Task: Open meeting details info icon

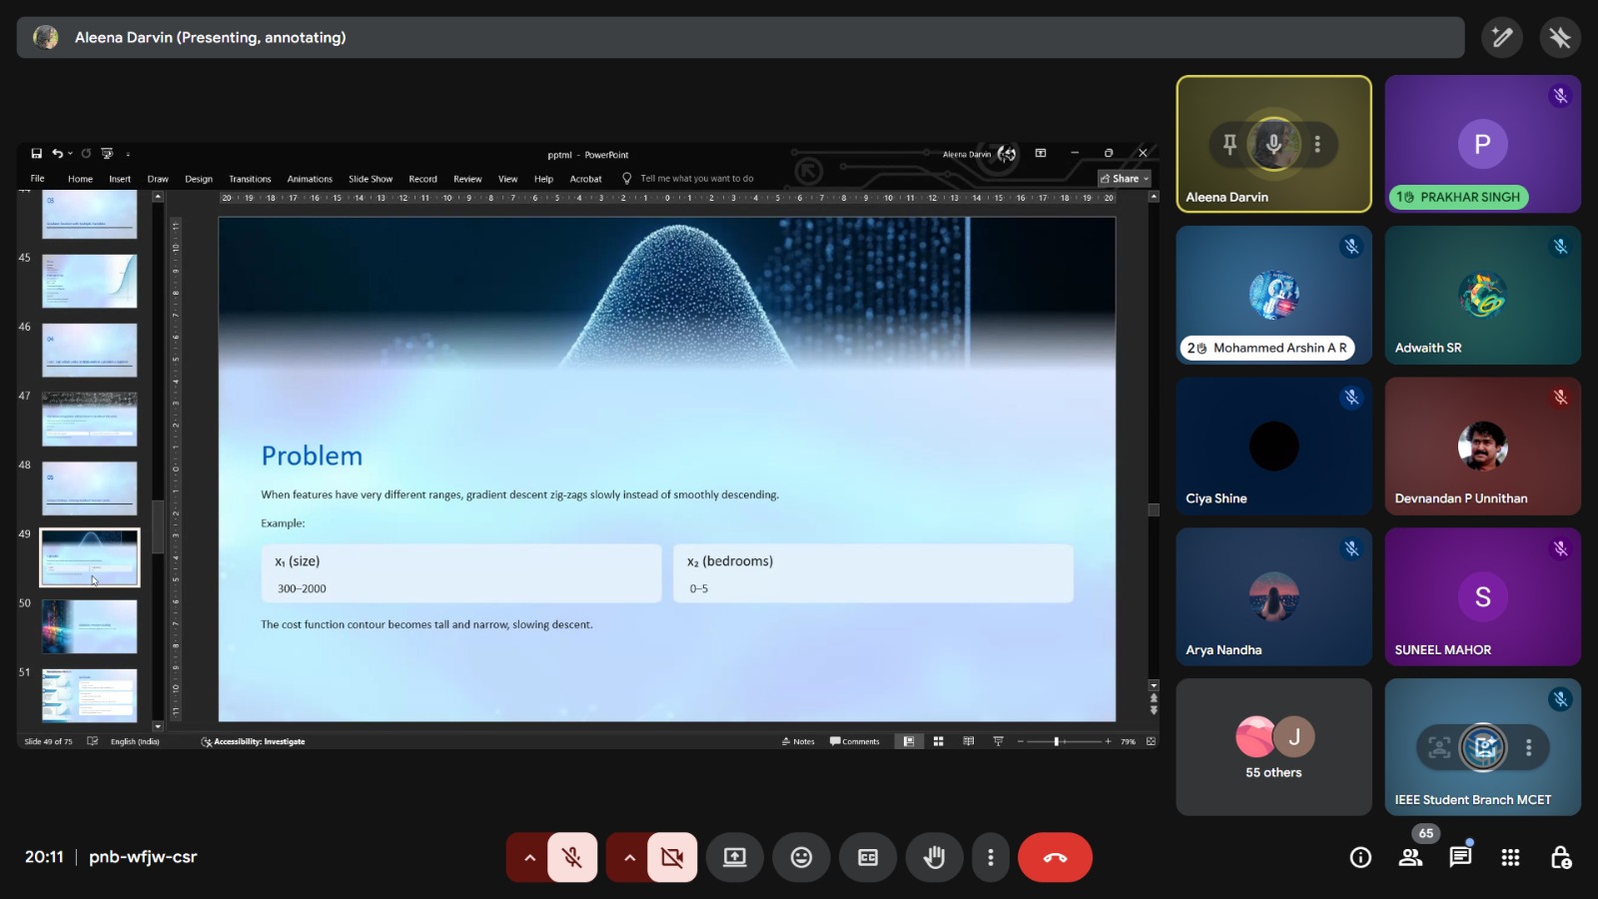Action: pyautogui.click(x=1360, y=857)
